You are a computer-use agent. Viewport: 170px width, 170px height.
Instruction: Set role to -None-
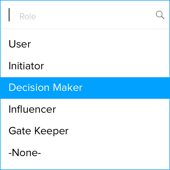(85, 153)
